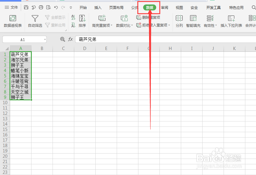Click cell containing 千与千寻
The image size is (256, 175).
click(x=20, y=87)
